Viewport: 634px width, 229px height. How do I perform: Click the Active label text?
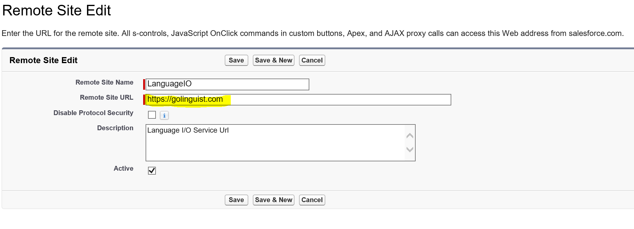click(x=123, y=169)
